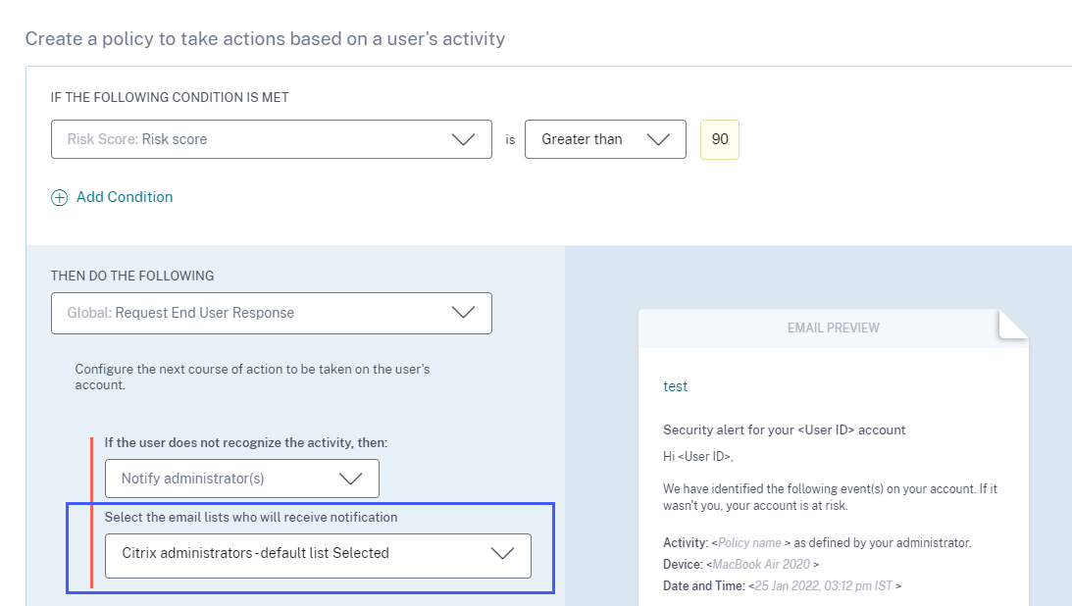Screen dimensions: 1072x606
Task: Click the folded corner of the email preview
Action: click(x=1013, y=325)
